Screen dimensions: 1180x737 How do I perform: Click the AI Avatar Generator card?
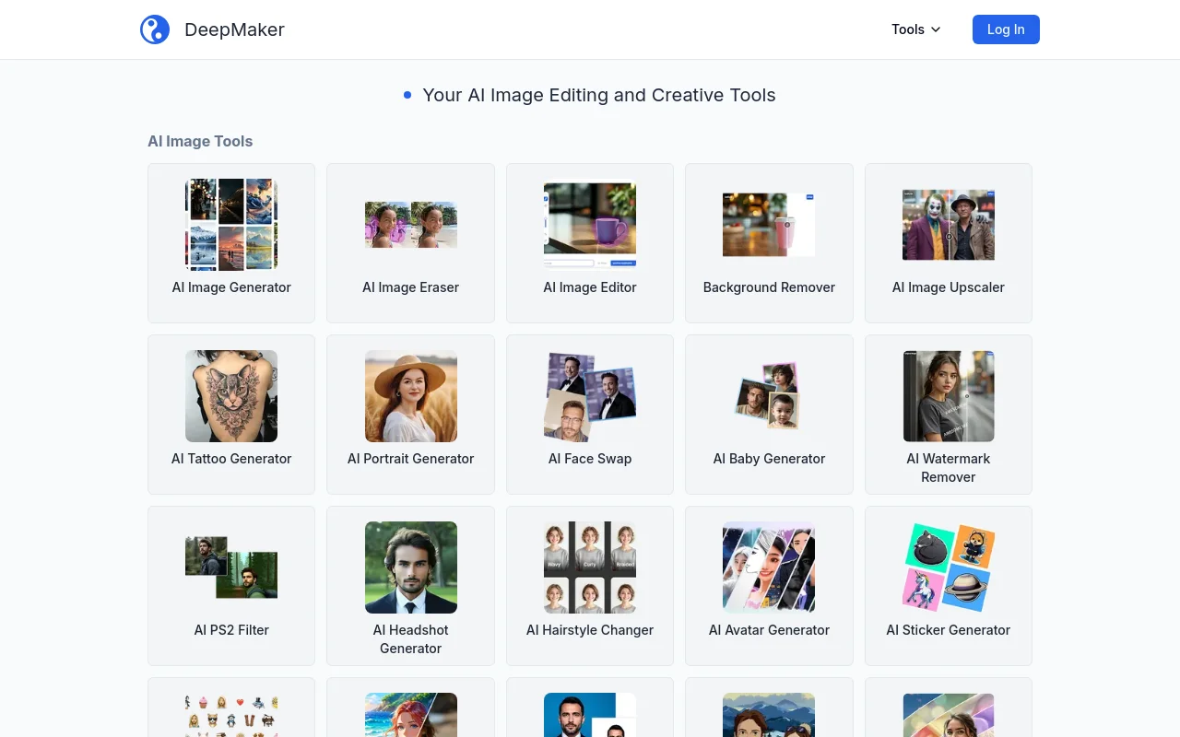click(x=769, y=586)
